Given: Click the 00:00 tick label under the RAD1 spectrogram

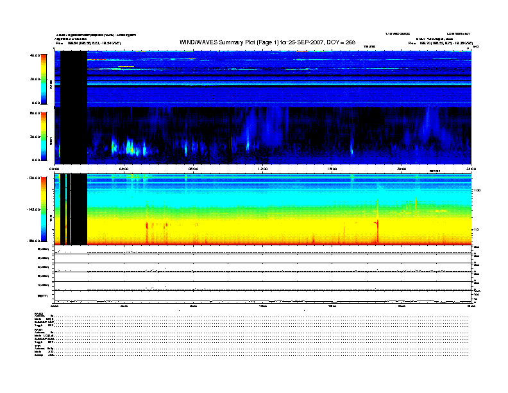Looking at the screenshot, I should click(54, 169).
